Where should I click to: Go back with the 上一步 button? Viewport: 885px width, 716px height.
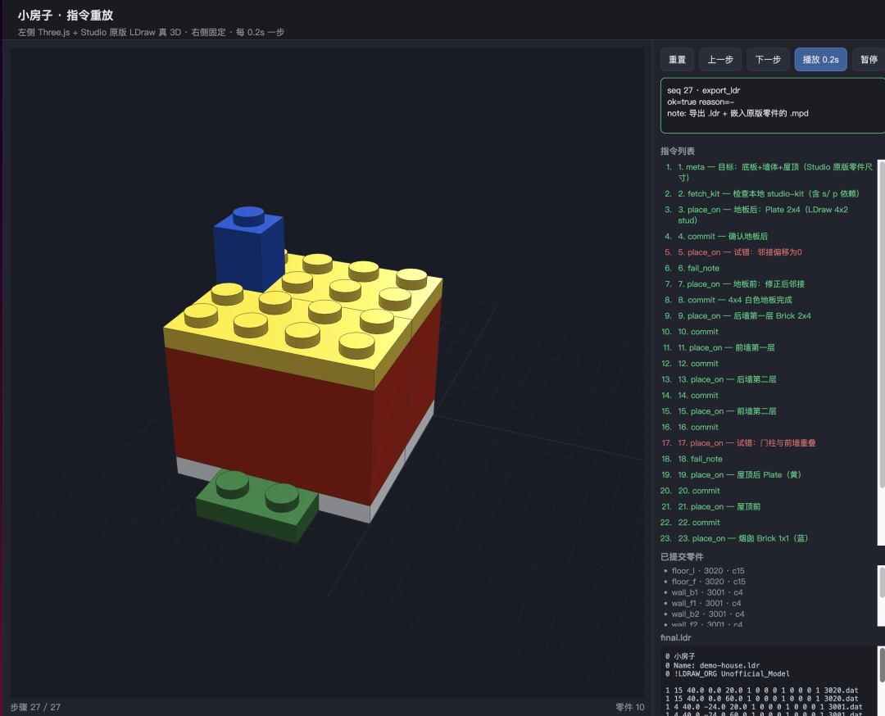tap(720, 59)
